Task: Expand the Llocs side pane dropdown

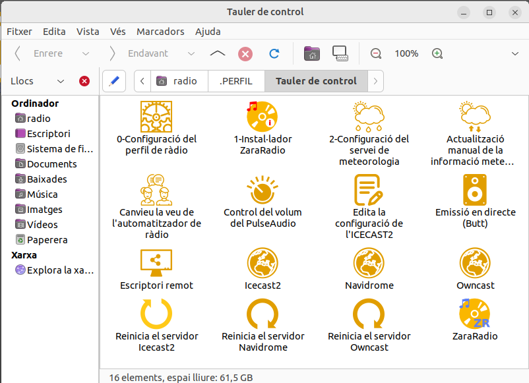Action: pyautogui.click(x=61, y=81)
